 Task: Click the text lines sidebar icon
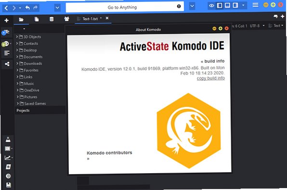point(7,53)
